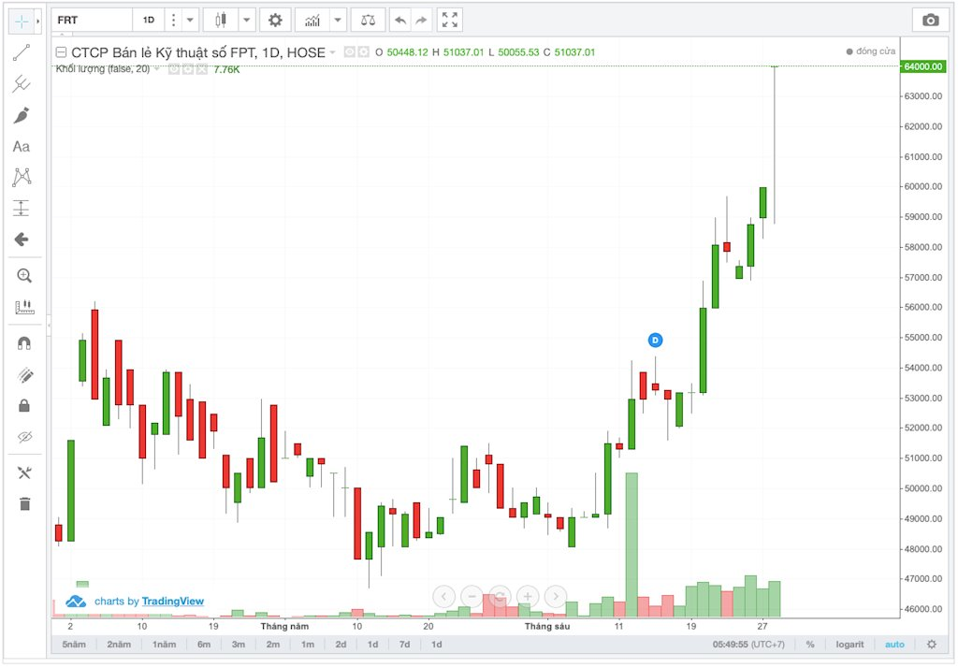The height and width of the screenshot is (668, 958).
Task: Expand the indicators dropdown arrow
Action: tap(338, 20)
